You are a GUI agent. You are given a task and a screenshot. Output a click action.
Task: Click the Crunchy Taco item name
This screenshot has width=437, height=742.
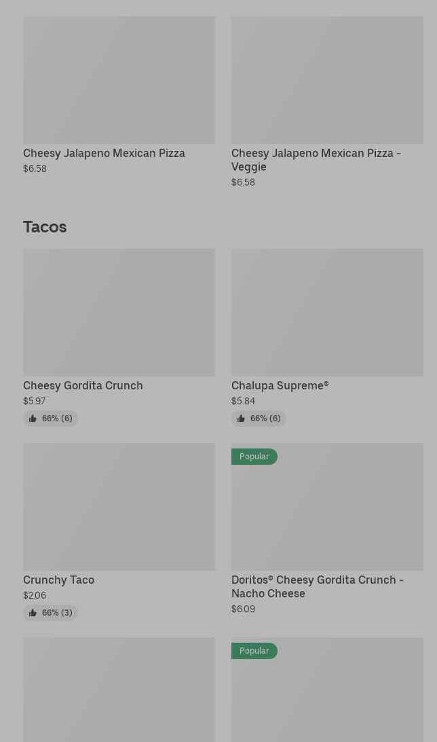58,580
